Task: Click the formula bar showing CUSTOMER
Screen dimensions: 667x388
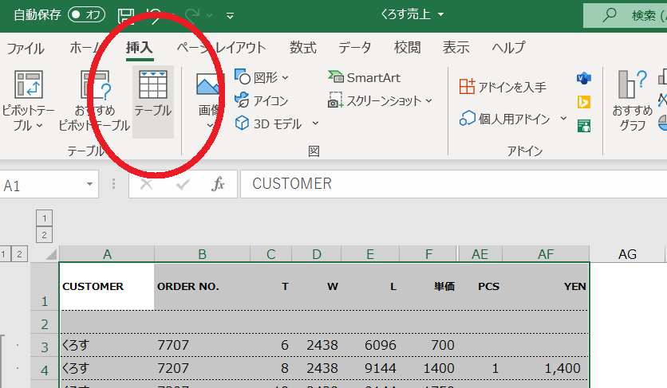Action: coord(453,184)
